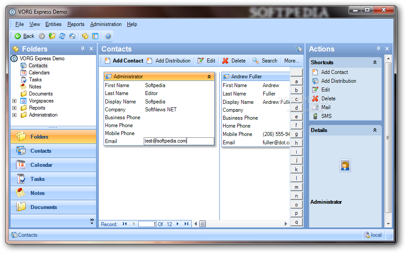This screenshot has height=253, width=406.
Task: Filter contacts by letter m
Action: point(297,187)
